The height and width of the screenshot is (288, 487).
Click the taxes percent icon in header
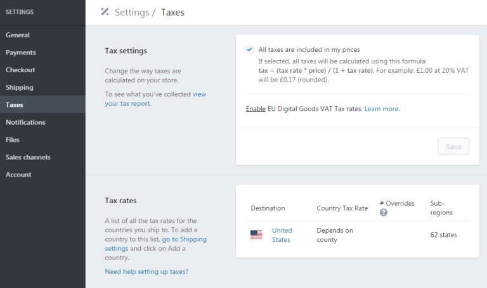coord(105,12)
